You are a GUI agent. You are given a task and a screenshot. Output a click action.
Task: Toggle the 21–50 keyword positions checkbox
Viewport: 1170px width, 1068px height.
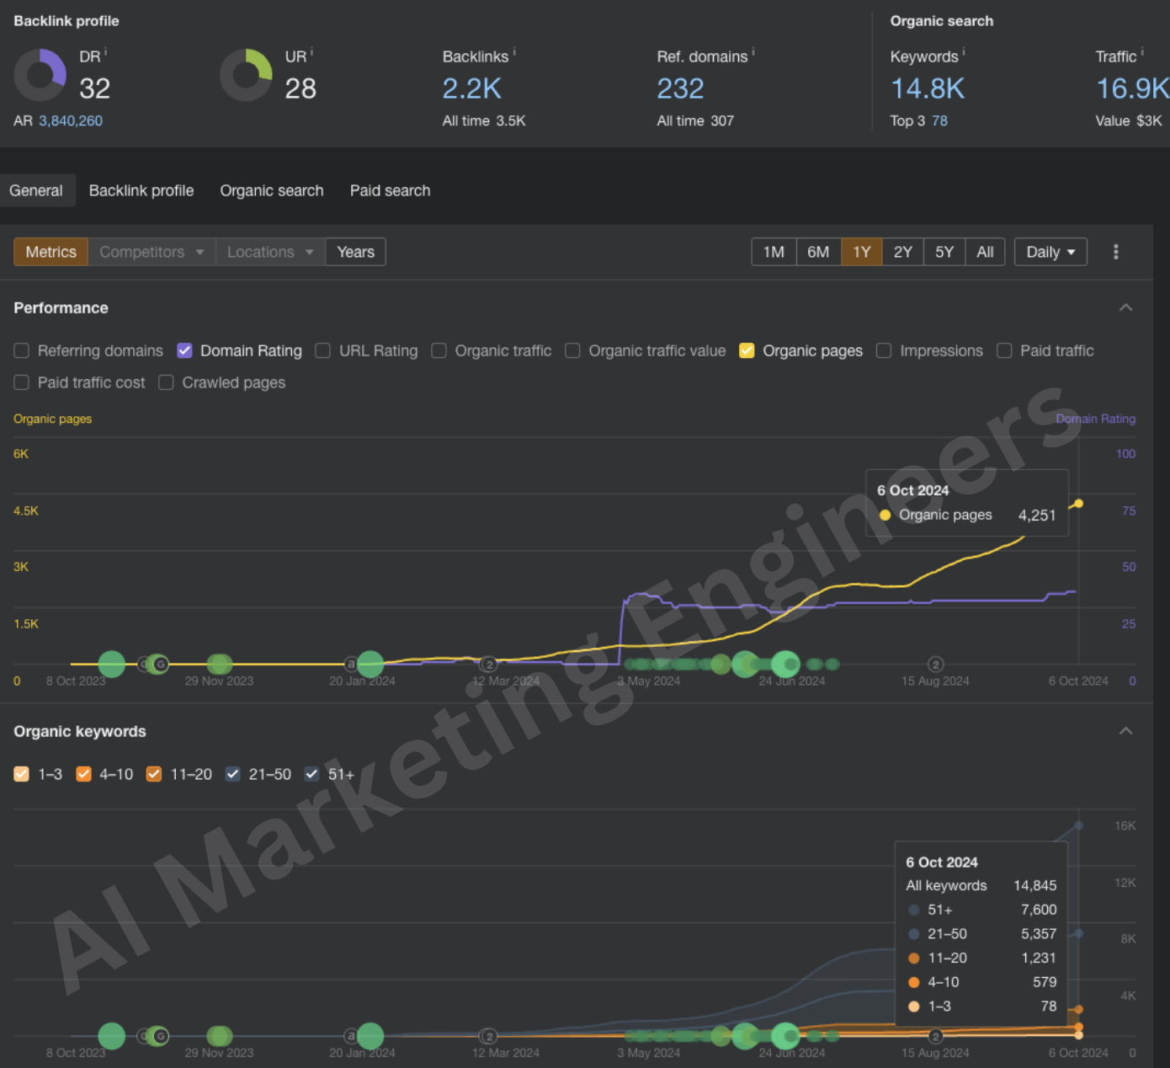[x=233, y=774]
